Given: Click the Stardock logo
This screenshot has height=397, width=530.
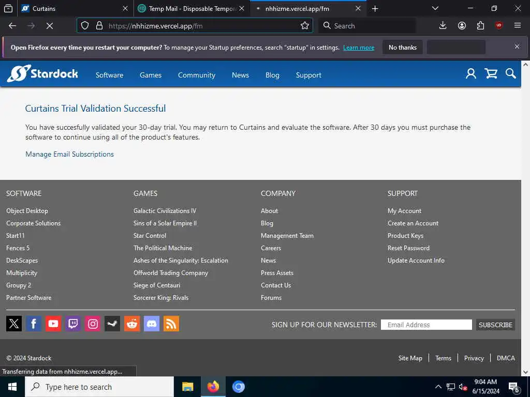Looking at the screenshot, I should point(42,73).
